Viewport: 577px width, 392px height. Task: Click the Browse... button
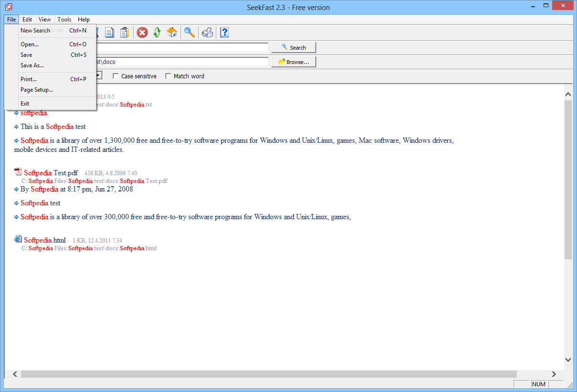pyautogui.click(x=294, y=62)
